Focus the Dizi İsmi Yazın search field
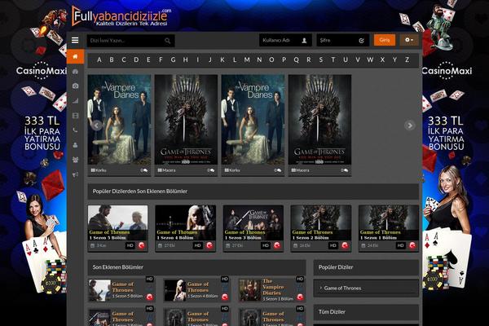 pyautogui.click(x=130, y=41)
